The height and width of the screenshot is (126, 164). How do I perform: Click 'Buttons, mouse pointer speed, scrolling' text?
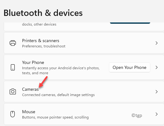pyautogui.click(x=55, y=117)
